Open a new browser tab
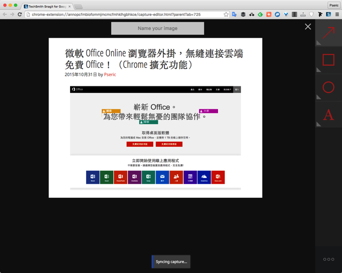The width and height of the screenshot is (342, 273). (x=79, y=7)
